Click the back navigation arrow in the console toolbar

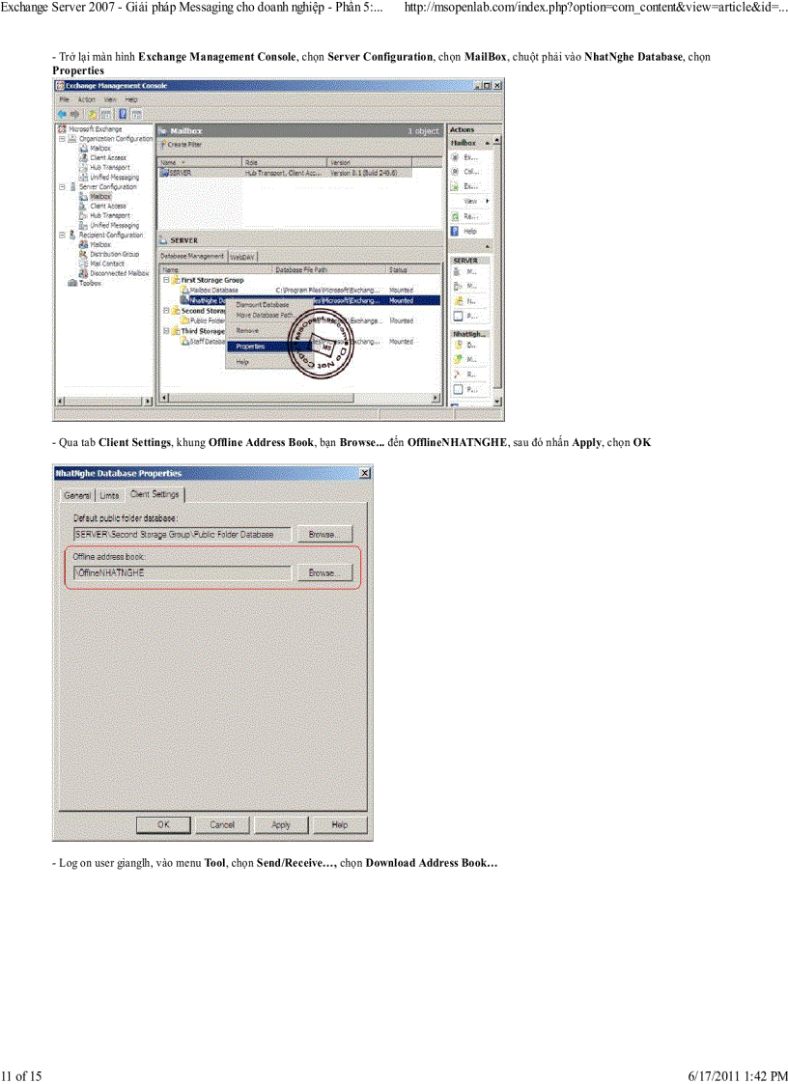[61, 113]
